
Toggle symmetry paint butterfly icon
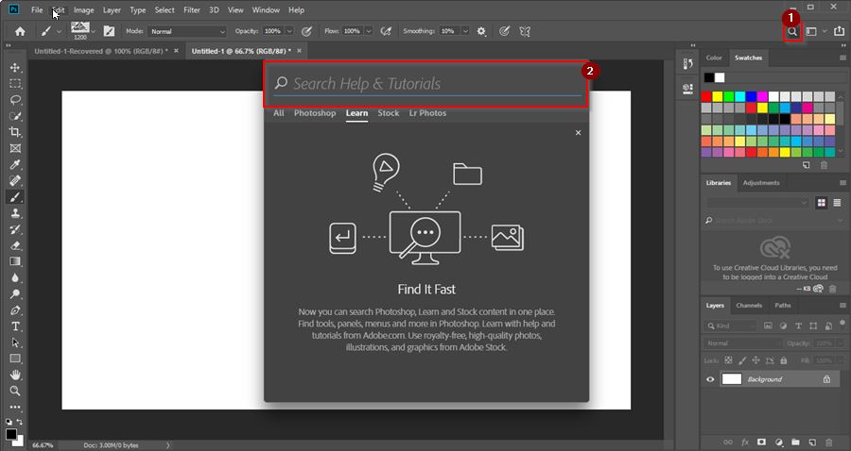pyautogui.click(x=525, y=31)
